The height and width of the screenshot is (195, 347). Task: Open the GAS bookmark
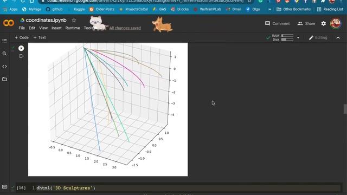[159, 9]
